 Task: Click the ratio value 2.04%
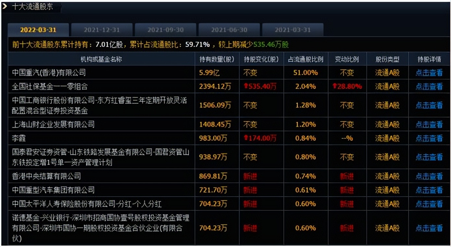pos(306,87)
